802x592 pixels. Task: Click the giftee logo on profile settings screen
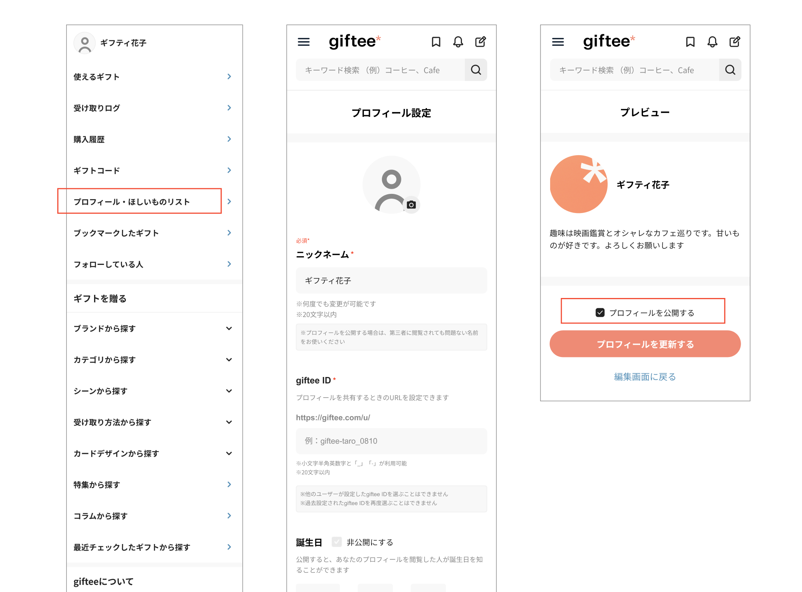point(355,41)
